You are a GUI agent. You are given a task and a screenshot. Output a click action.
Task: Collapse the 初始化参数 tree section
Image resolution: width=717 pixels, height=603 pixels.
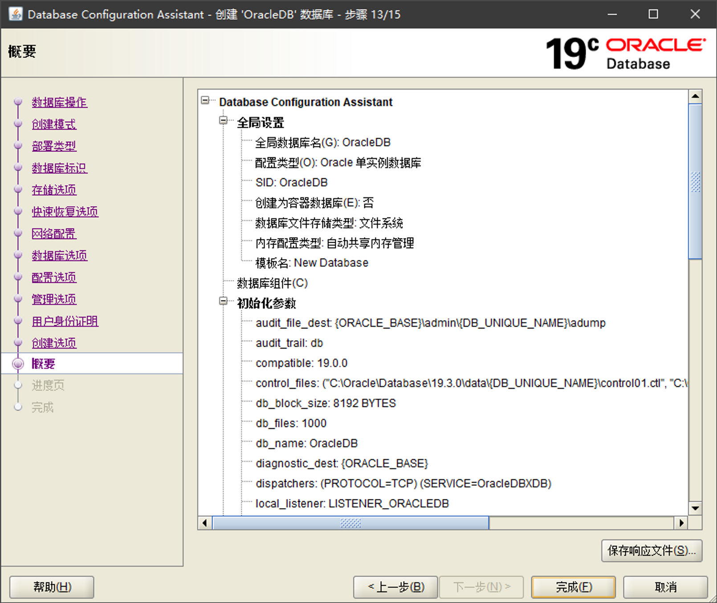pyautogui.click(x=224, y=301)
